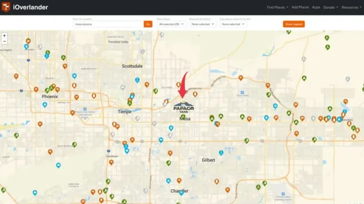Select blue marker below Scottsdale label

[137, 80]
